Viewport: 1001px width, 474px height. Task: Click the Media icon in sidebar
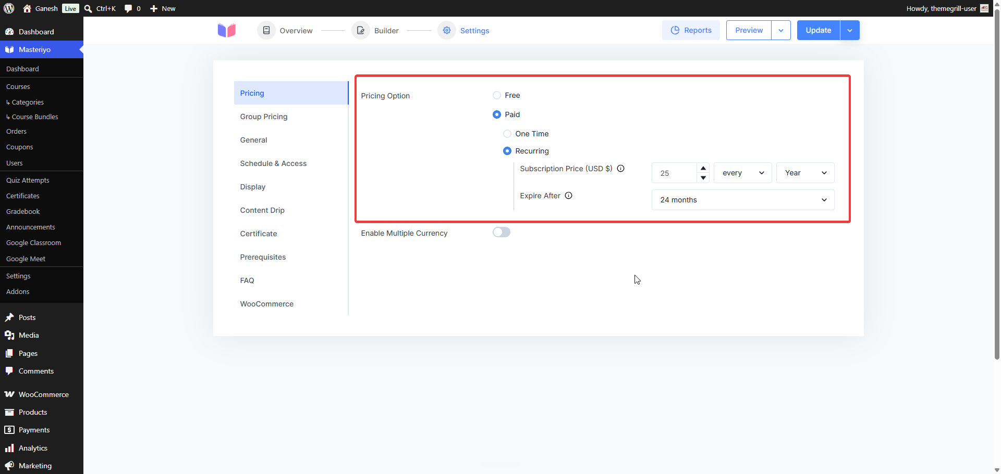tap(9, 335)
